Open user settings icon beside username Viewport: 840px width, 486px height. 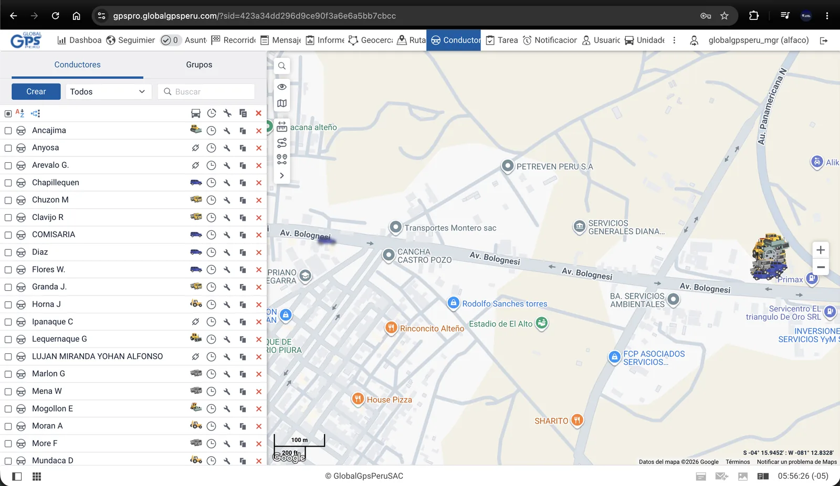coord(694,40)
